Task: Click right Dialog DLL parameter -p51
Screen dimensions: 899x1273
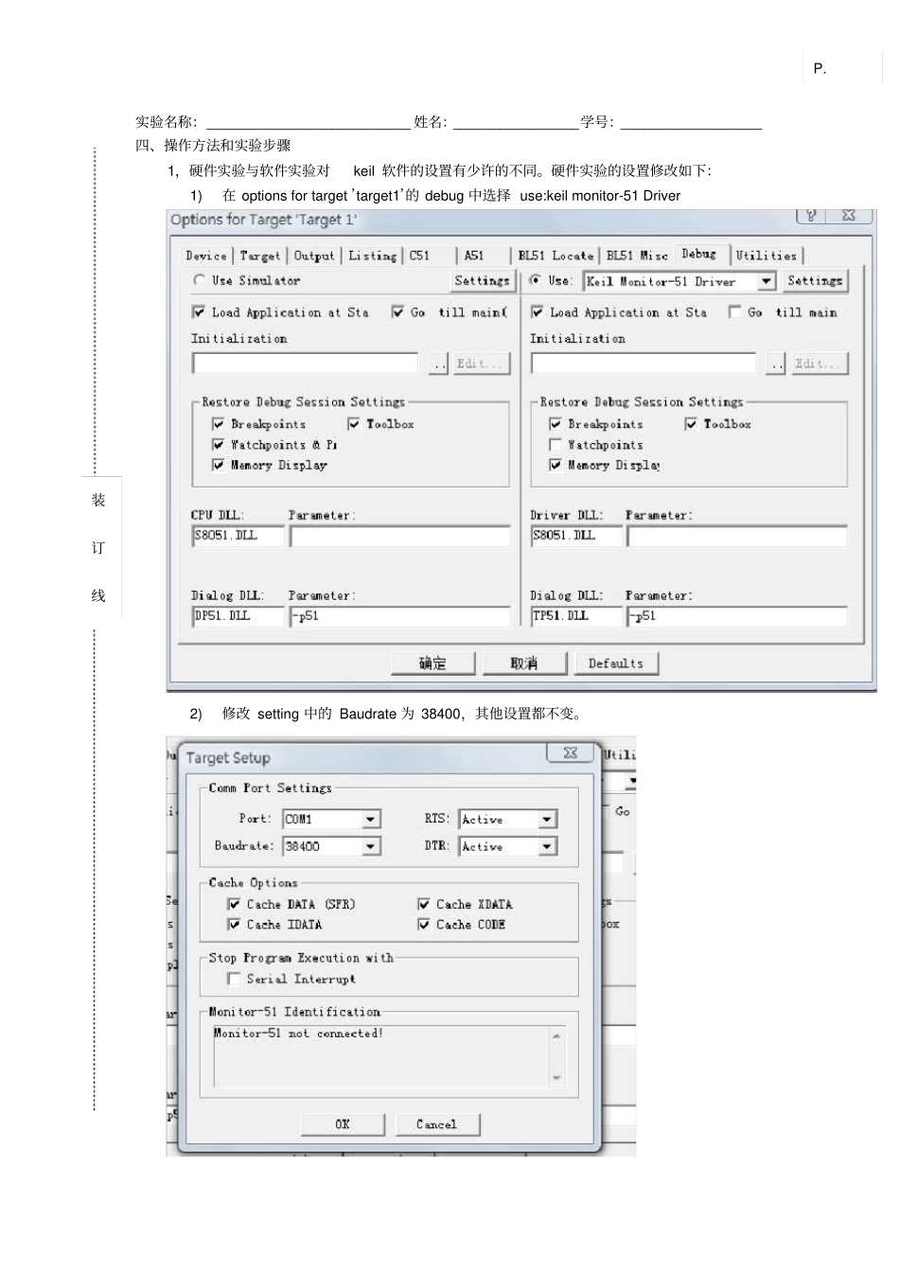Action: (x=738, y=616)
